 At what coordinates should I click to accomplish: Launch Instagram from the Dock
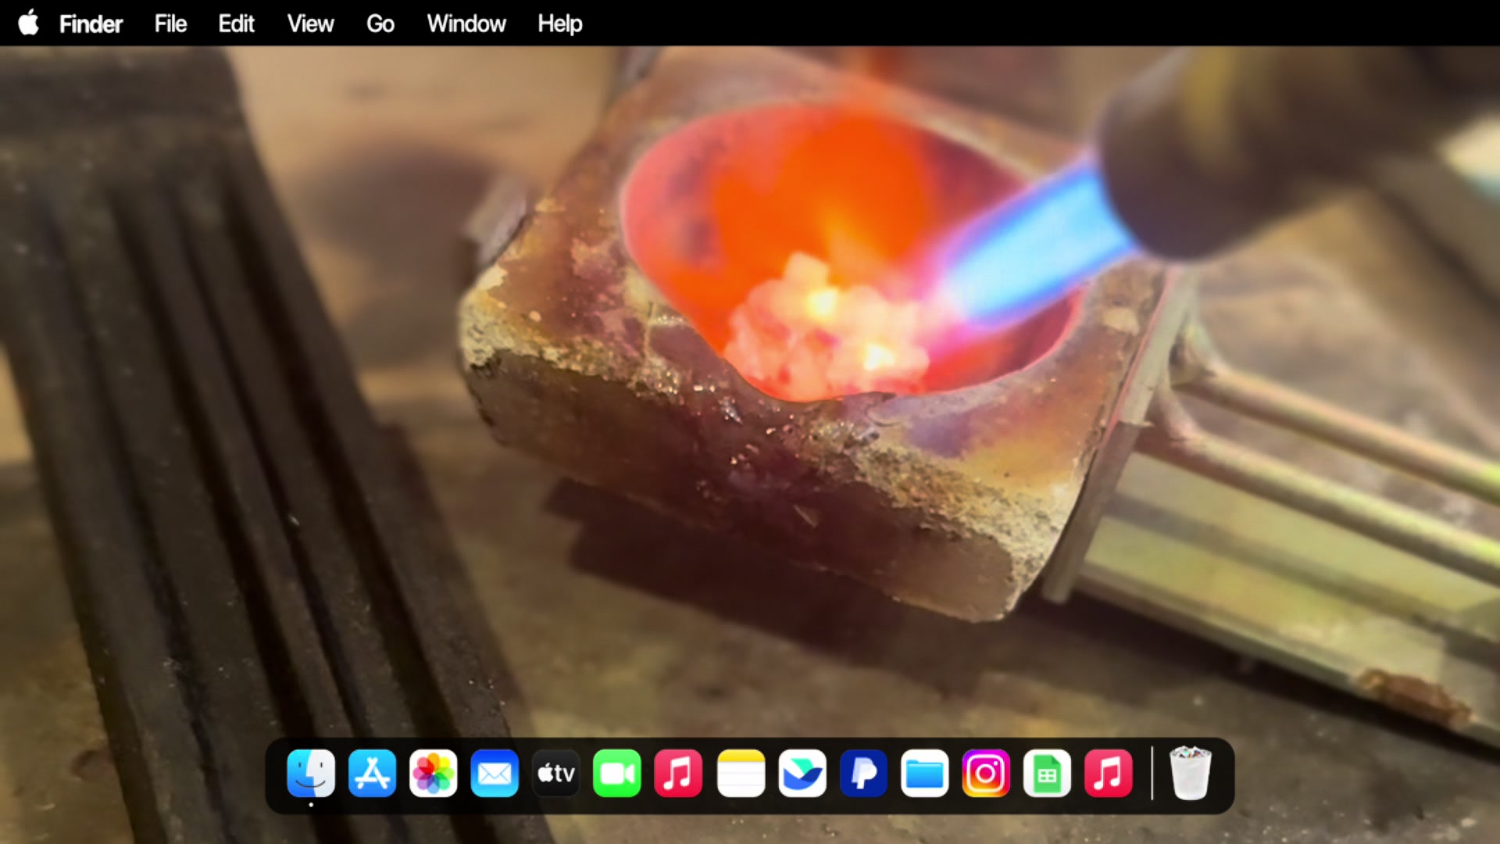[x=986, y=774]
